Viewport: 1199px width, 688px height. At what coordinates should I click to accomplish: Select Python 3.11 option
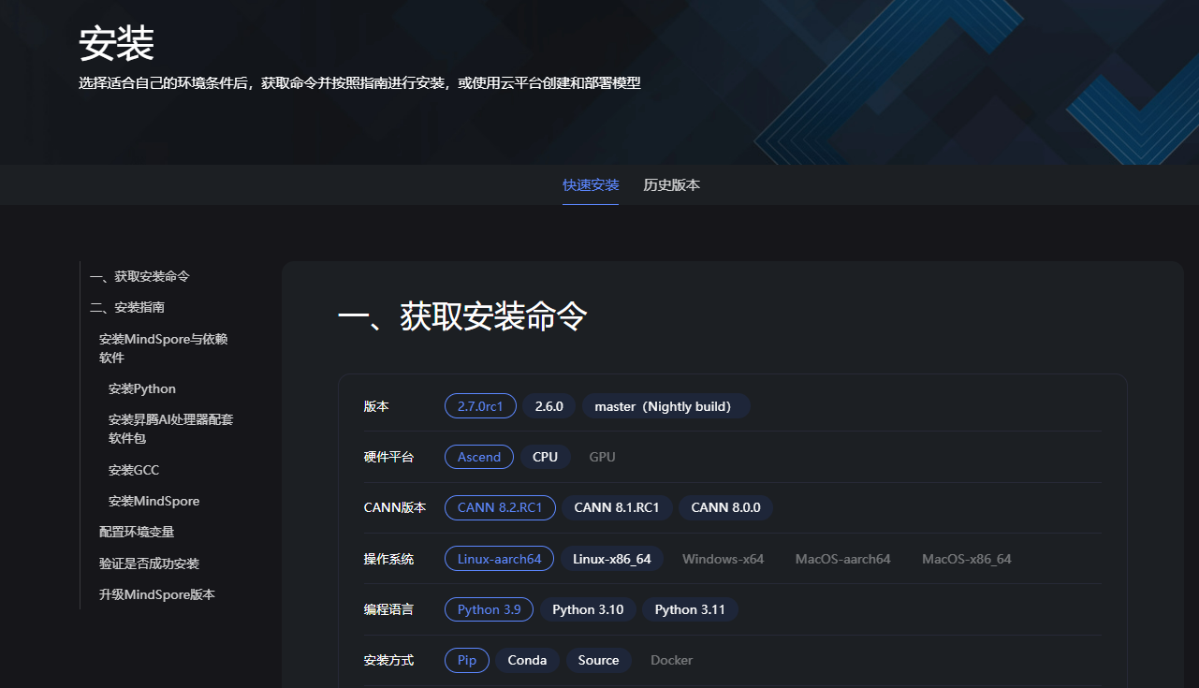coord(690,609)
